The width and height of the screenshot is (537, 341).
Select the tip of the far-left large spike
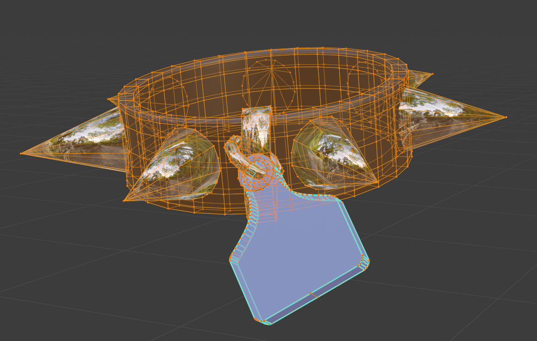coord(21,153)
